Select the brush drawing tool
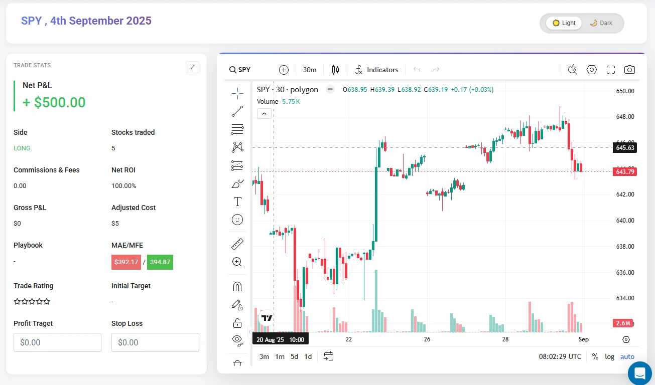 (237, 184)
